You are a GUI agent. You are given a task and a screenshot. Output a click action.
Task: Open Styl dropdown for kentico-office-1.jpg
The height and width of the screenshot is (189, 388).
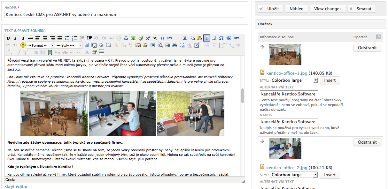tap(294, 80)
